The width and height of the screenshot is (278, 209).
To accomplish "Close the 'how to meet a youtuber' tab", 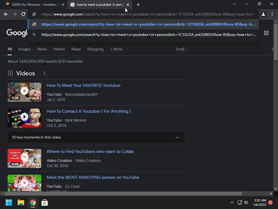I will point(128,5).
